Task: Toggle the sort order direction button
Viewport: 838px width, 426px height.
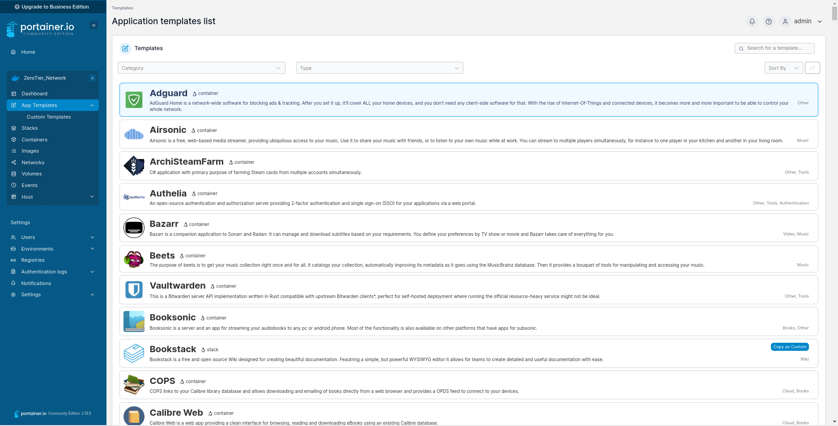Action: pos(812,68)
